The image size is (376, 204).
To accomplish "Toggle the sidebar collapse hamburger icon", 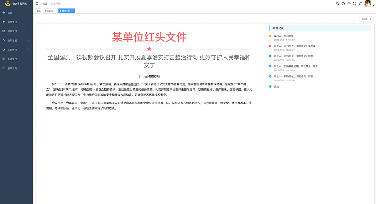I will pos(37,4).
